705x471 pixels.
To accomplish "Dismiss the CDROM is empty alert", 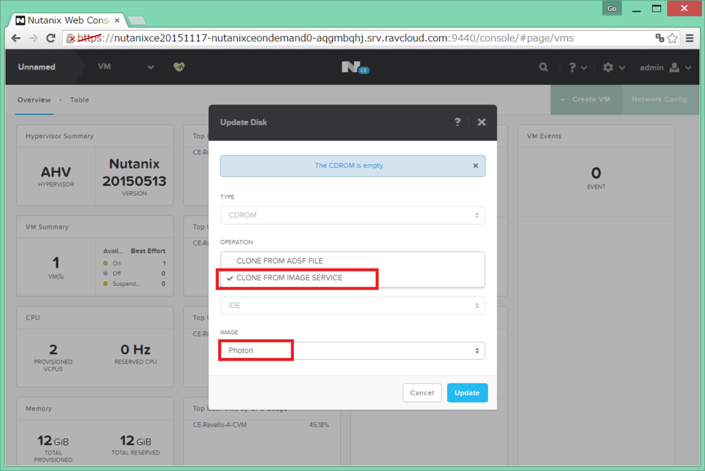I will pos(475,165).
